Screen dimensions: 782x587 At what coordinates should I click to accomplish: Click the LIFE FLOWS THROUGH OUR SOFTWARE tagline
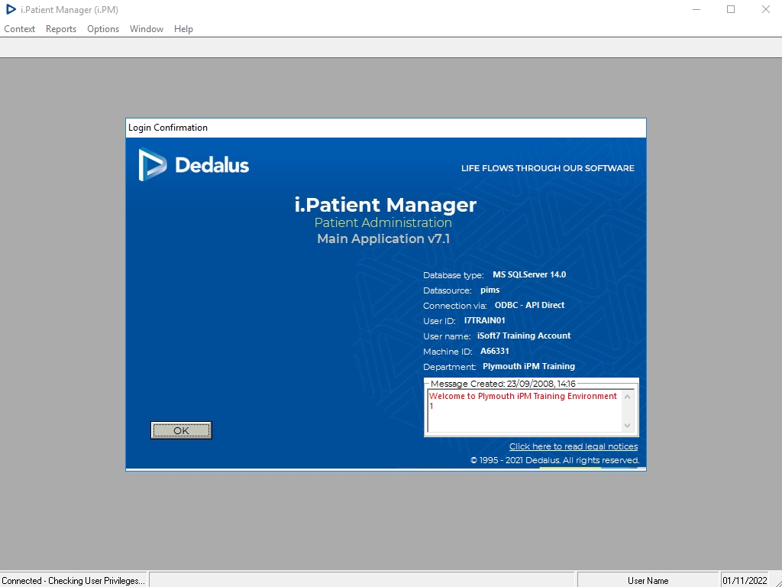[x=548, y=168]
